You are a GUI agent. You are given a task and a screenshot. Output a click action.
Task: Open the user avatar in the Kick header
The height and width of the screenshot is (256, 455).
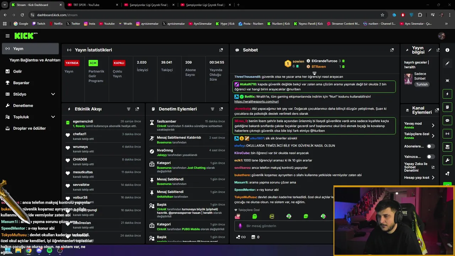coord(441,36)
